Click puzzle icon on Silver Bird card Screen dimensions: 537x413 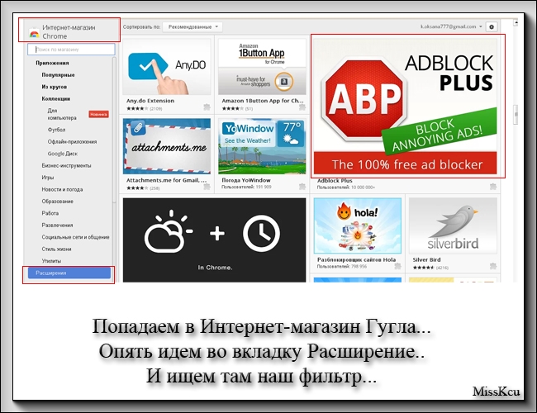(x=493, y=266)
